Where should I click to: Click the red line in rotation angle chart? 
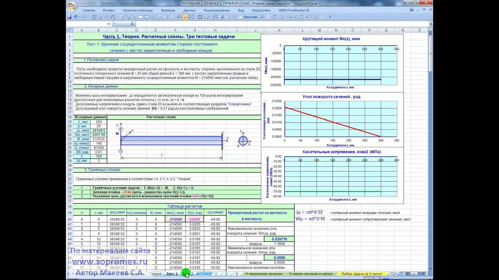click(x=333, y=122)
